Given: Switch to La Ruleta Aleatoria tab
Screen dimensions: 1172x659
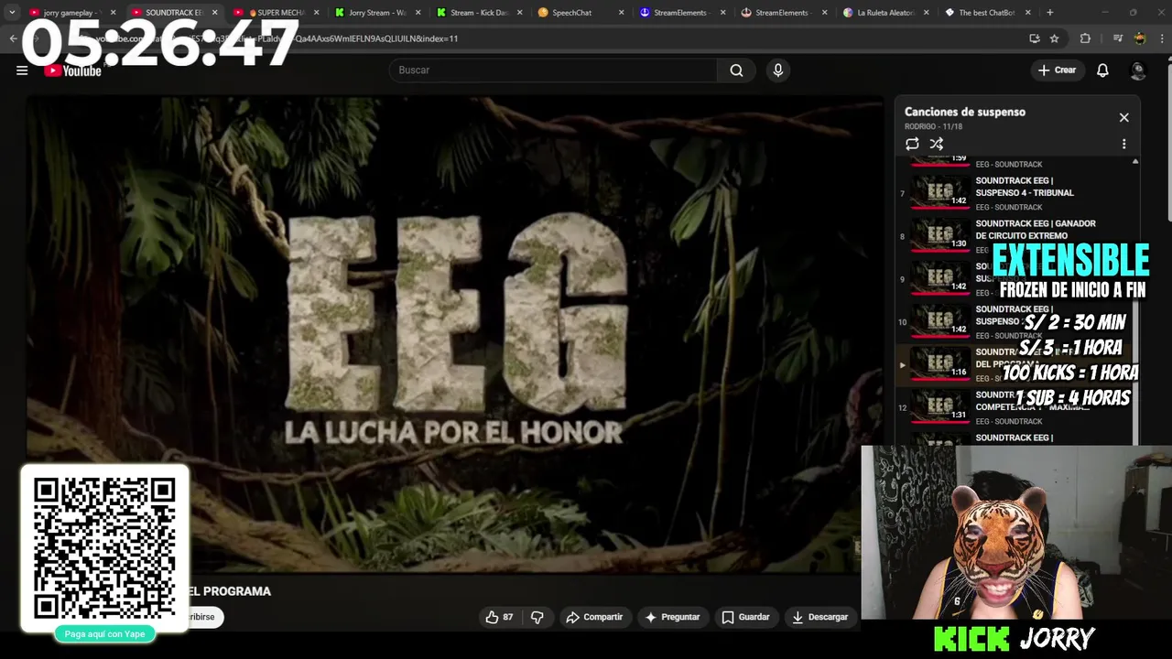Looking at the screenshot, I should 885,13.
